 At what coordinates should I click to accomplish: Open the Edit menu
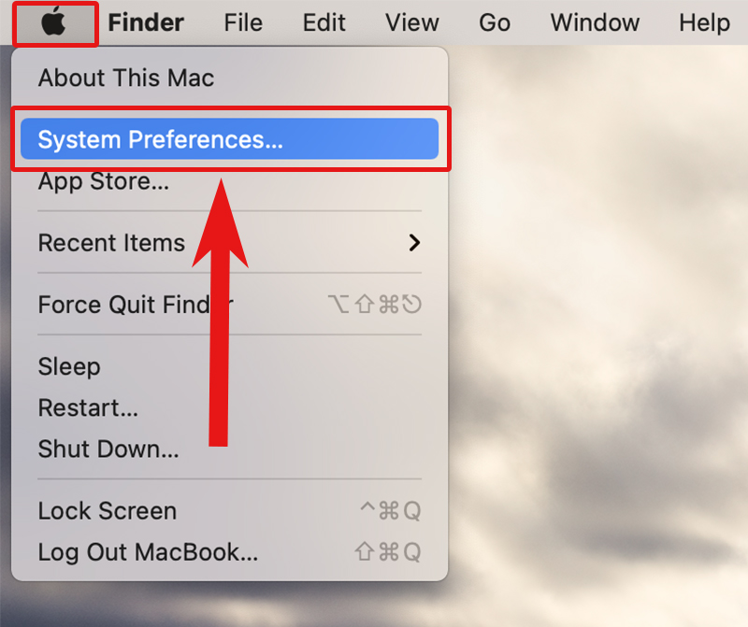click(324, 22)
